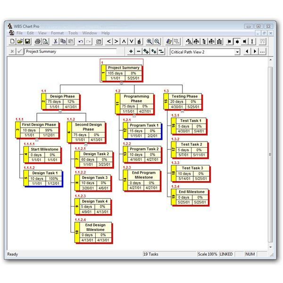Click the vertical scrollbar up arrow

270,60
